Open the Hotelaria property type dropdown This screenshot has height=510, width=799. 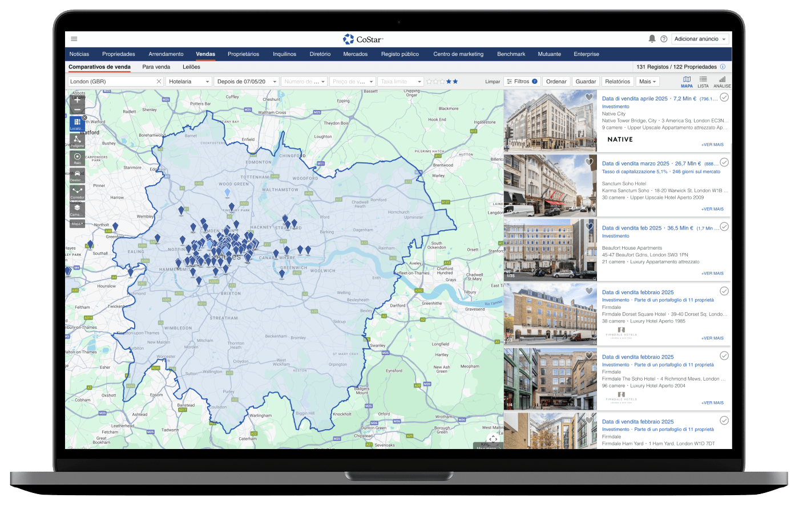pyautogui.click(x=189, y=81)
